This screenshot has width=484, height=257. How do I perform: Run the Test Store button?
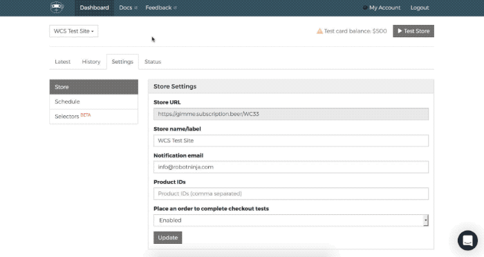point(413,31)
